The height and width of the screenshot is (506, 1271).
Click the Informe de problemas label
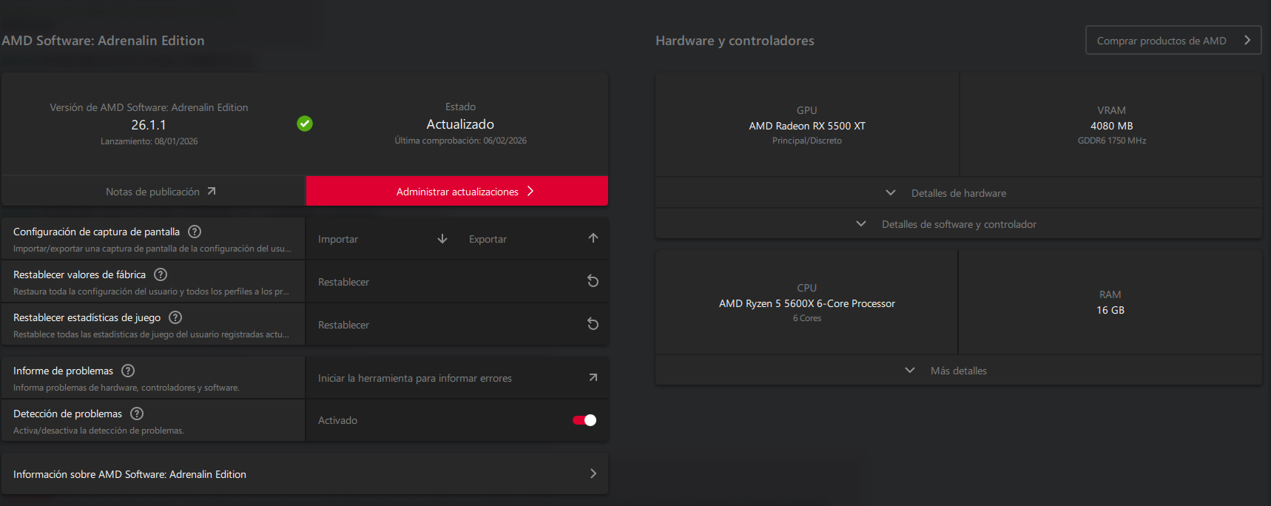tap(64, 371)
